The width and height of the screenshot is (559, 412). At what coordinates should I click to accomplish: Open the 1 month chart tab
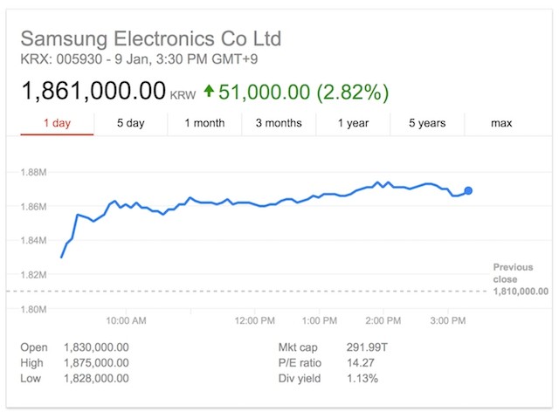204,123
